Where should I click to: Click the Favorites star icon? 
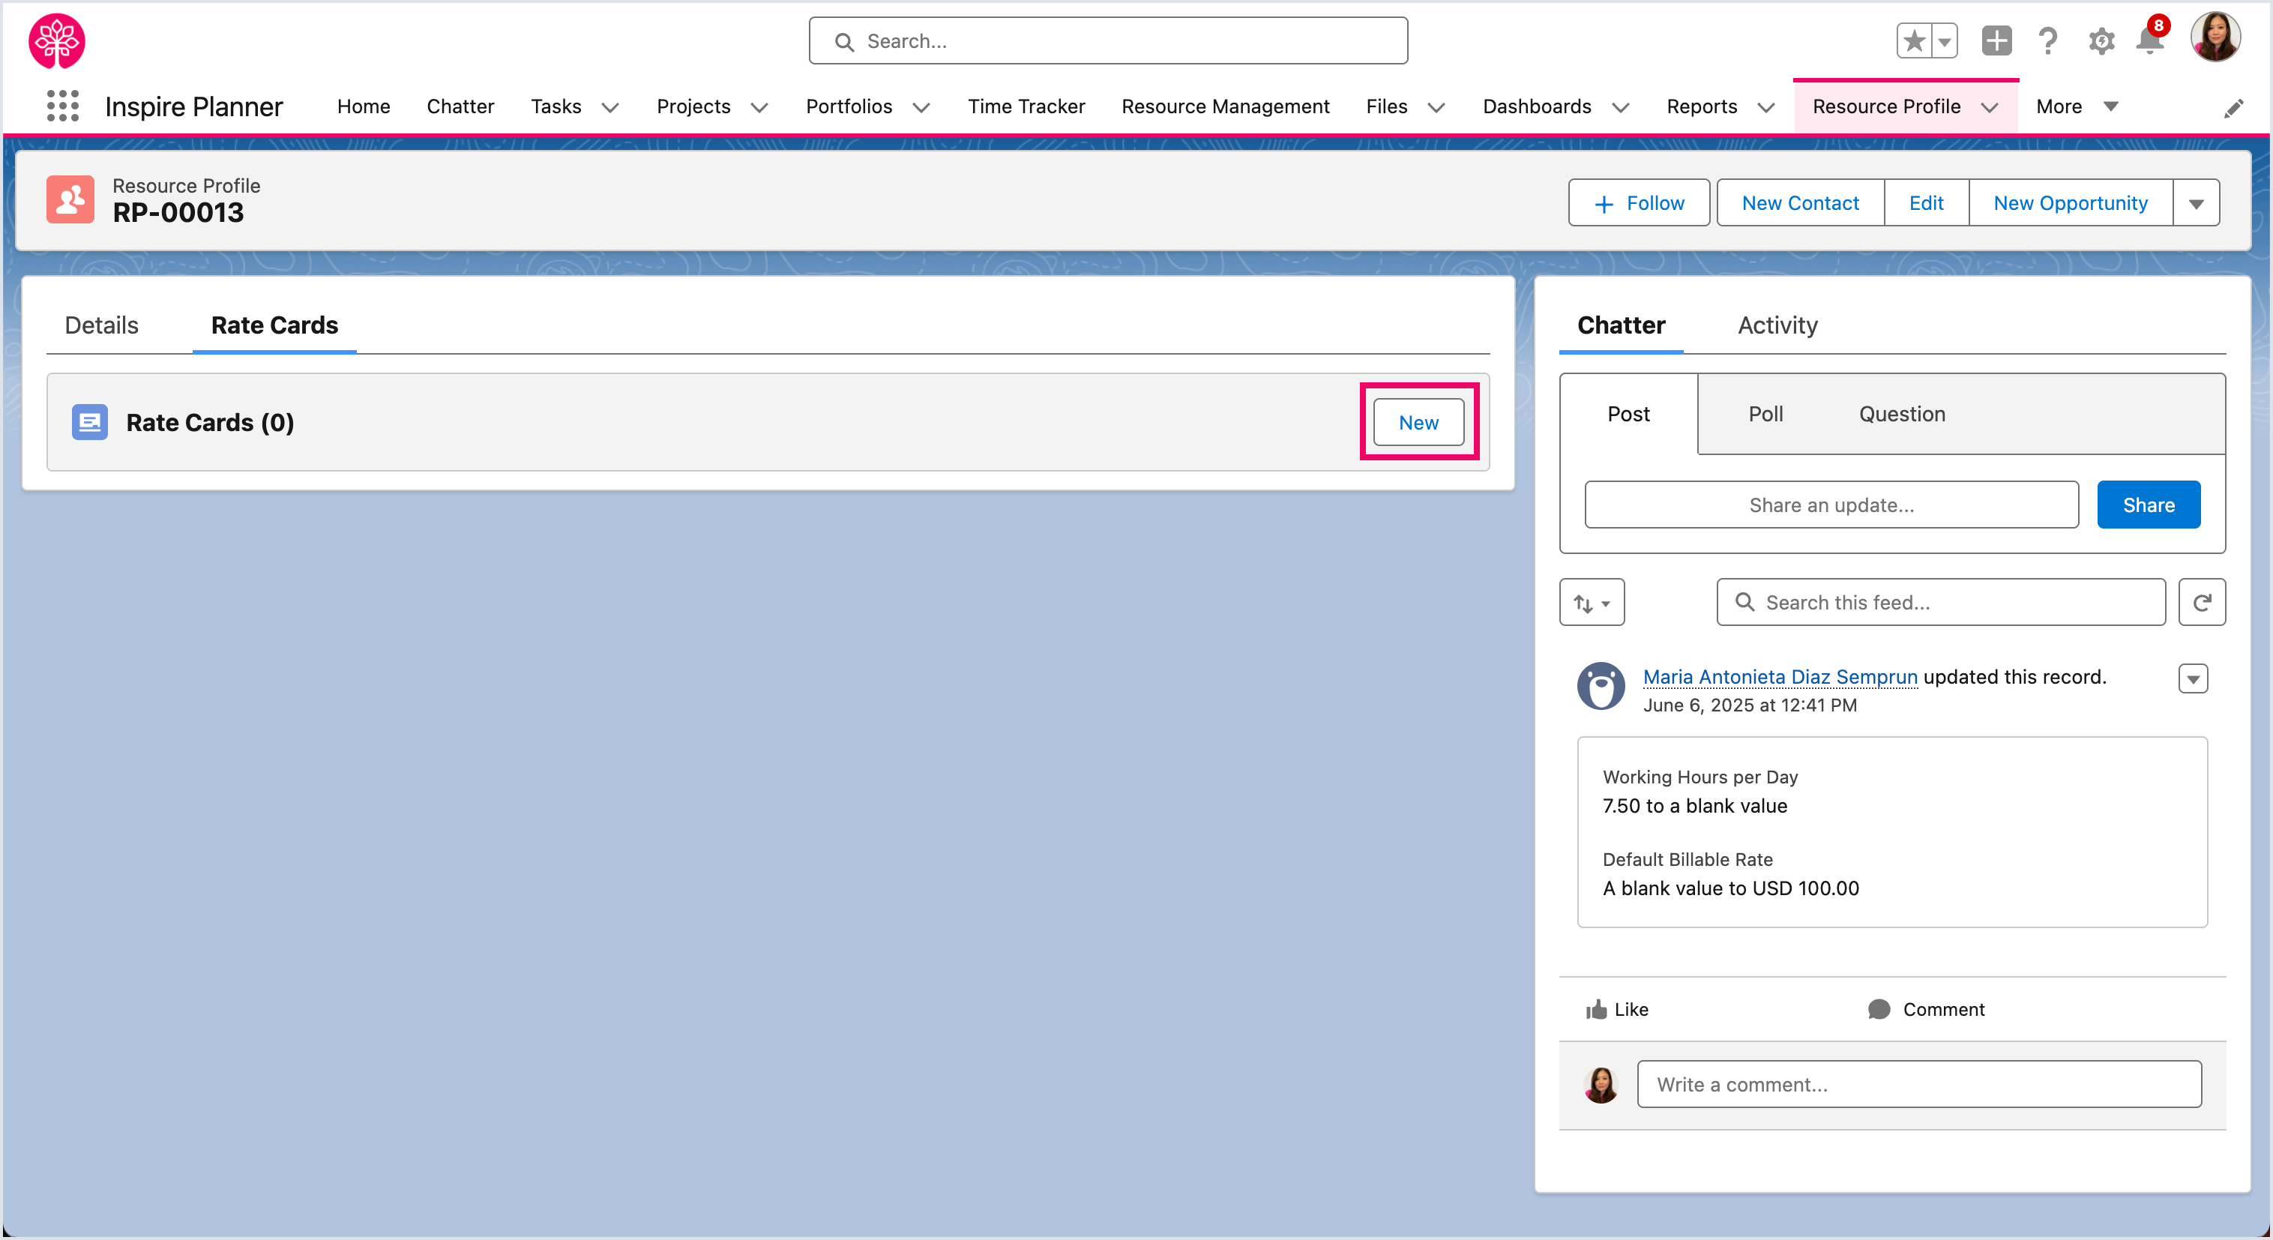click(x=1914, y=40)
